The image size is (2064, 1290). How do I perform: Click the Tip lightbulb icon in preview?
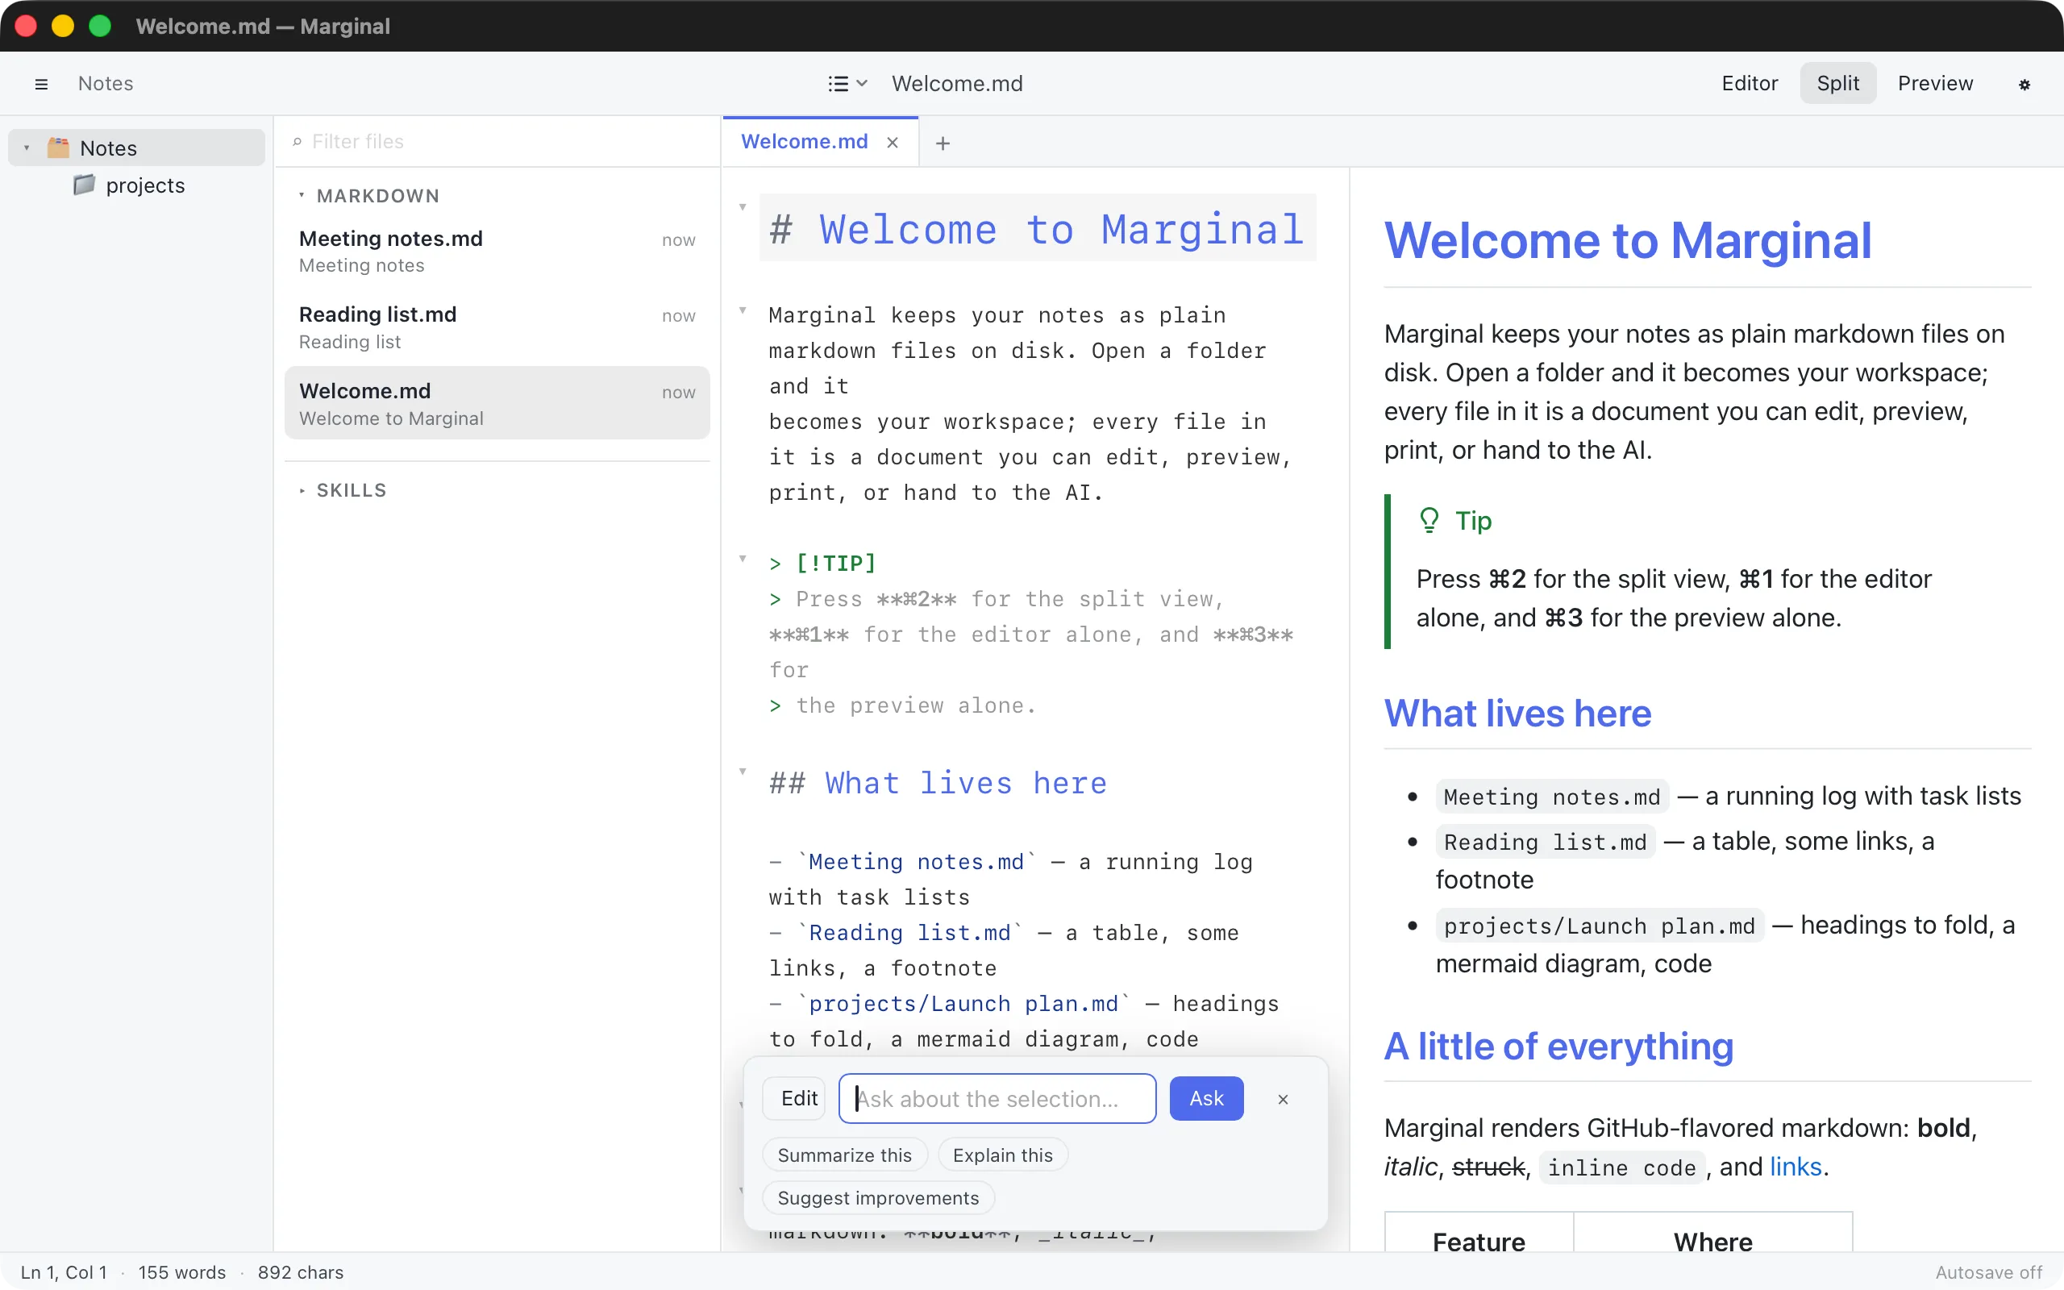click(x=1429, y=521)
